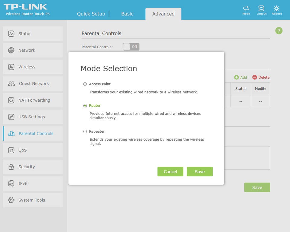
Task: Open the Security menu label
Action: tap(27, 167)
